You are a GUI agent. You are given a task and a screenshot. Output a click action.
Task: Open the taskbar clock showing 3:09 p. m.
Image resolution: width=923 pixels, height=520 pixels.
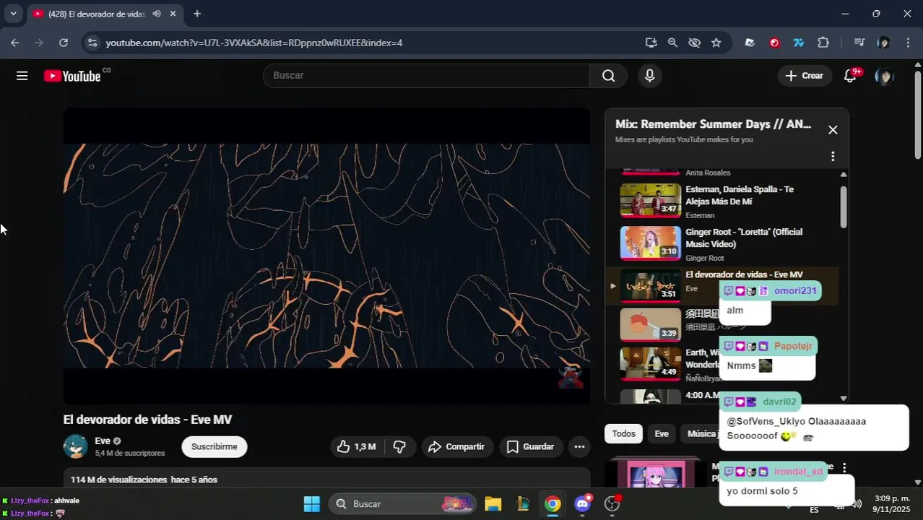(x=891, y=503)
